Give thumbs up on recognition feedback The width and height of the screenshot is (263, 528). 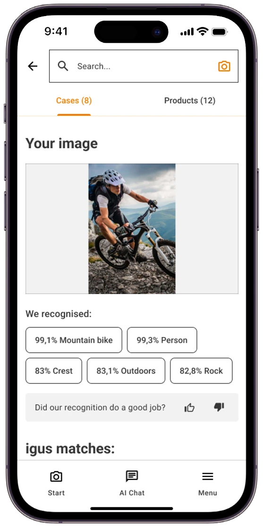tap(190, 408)
